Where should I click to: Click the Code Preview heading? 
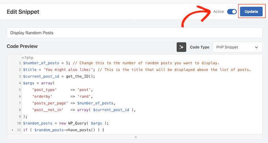(22, 46)
